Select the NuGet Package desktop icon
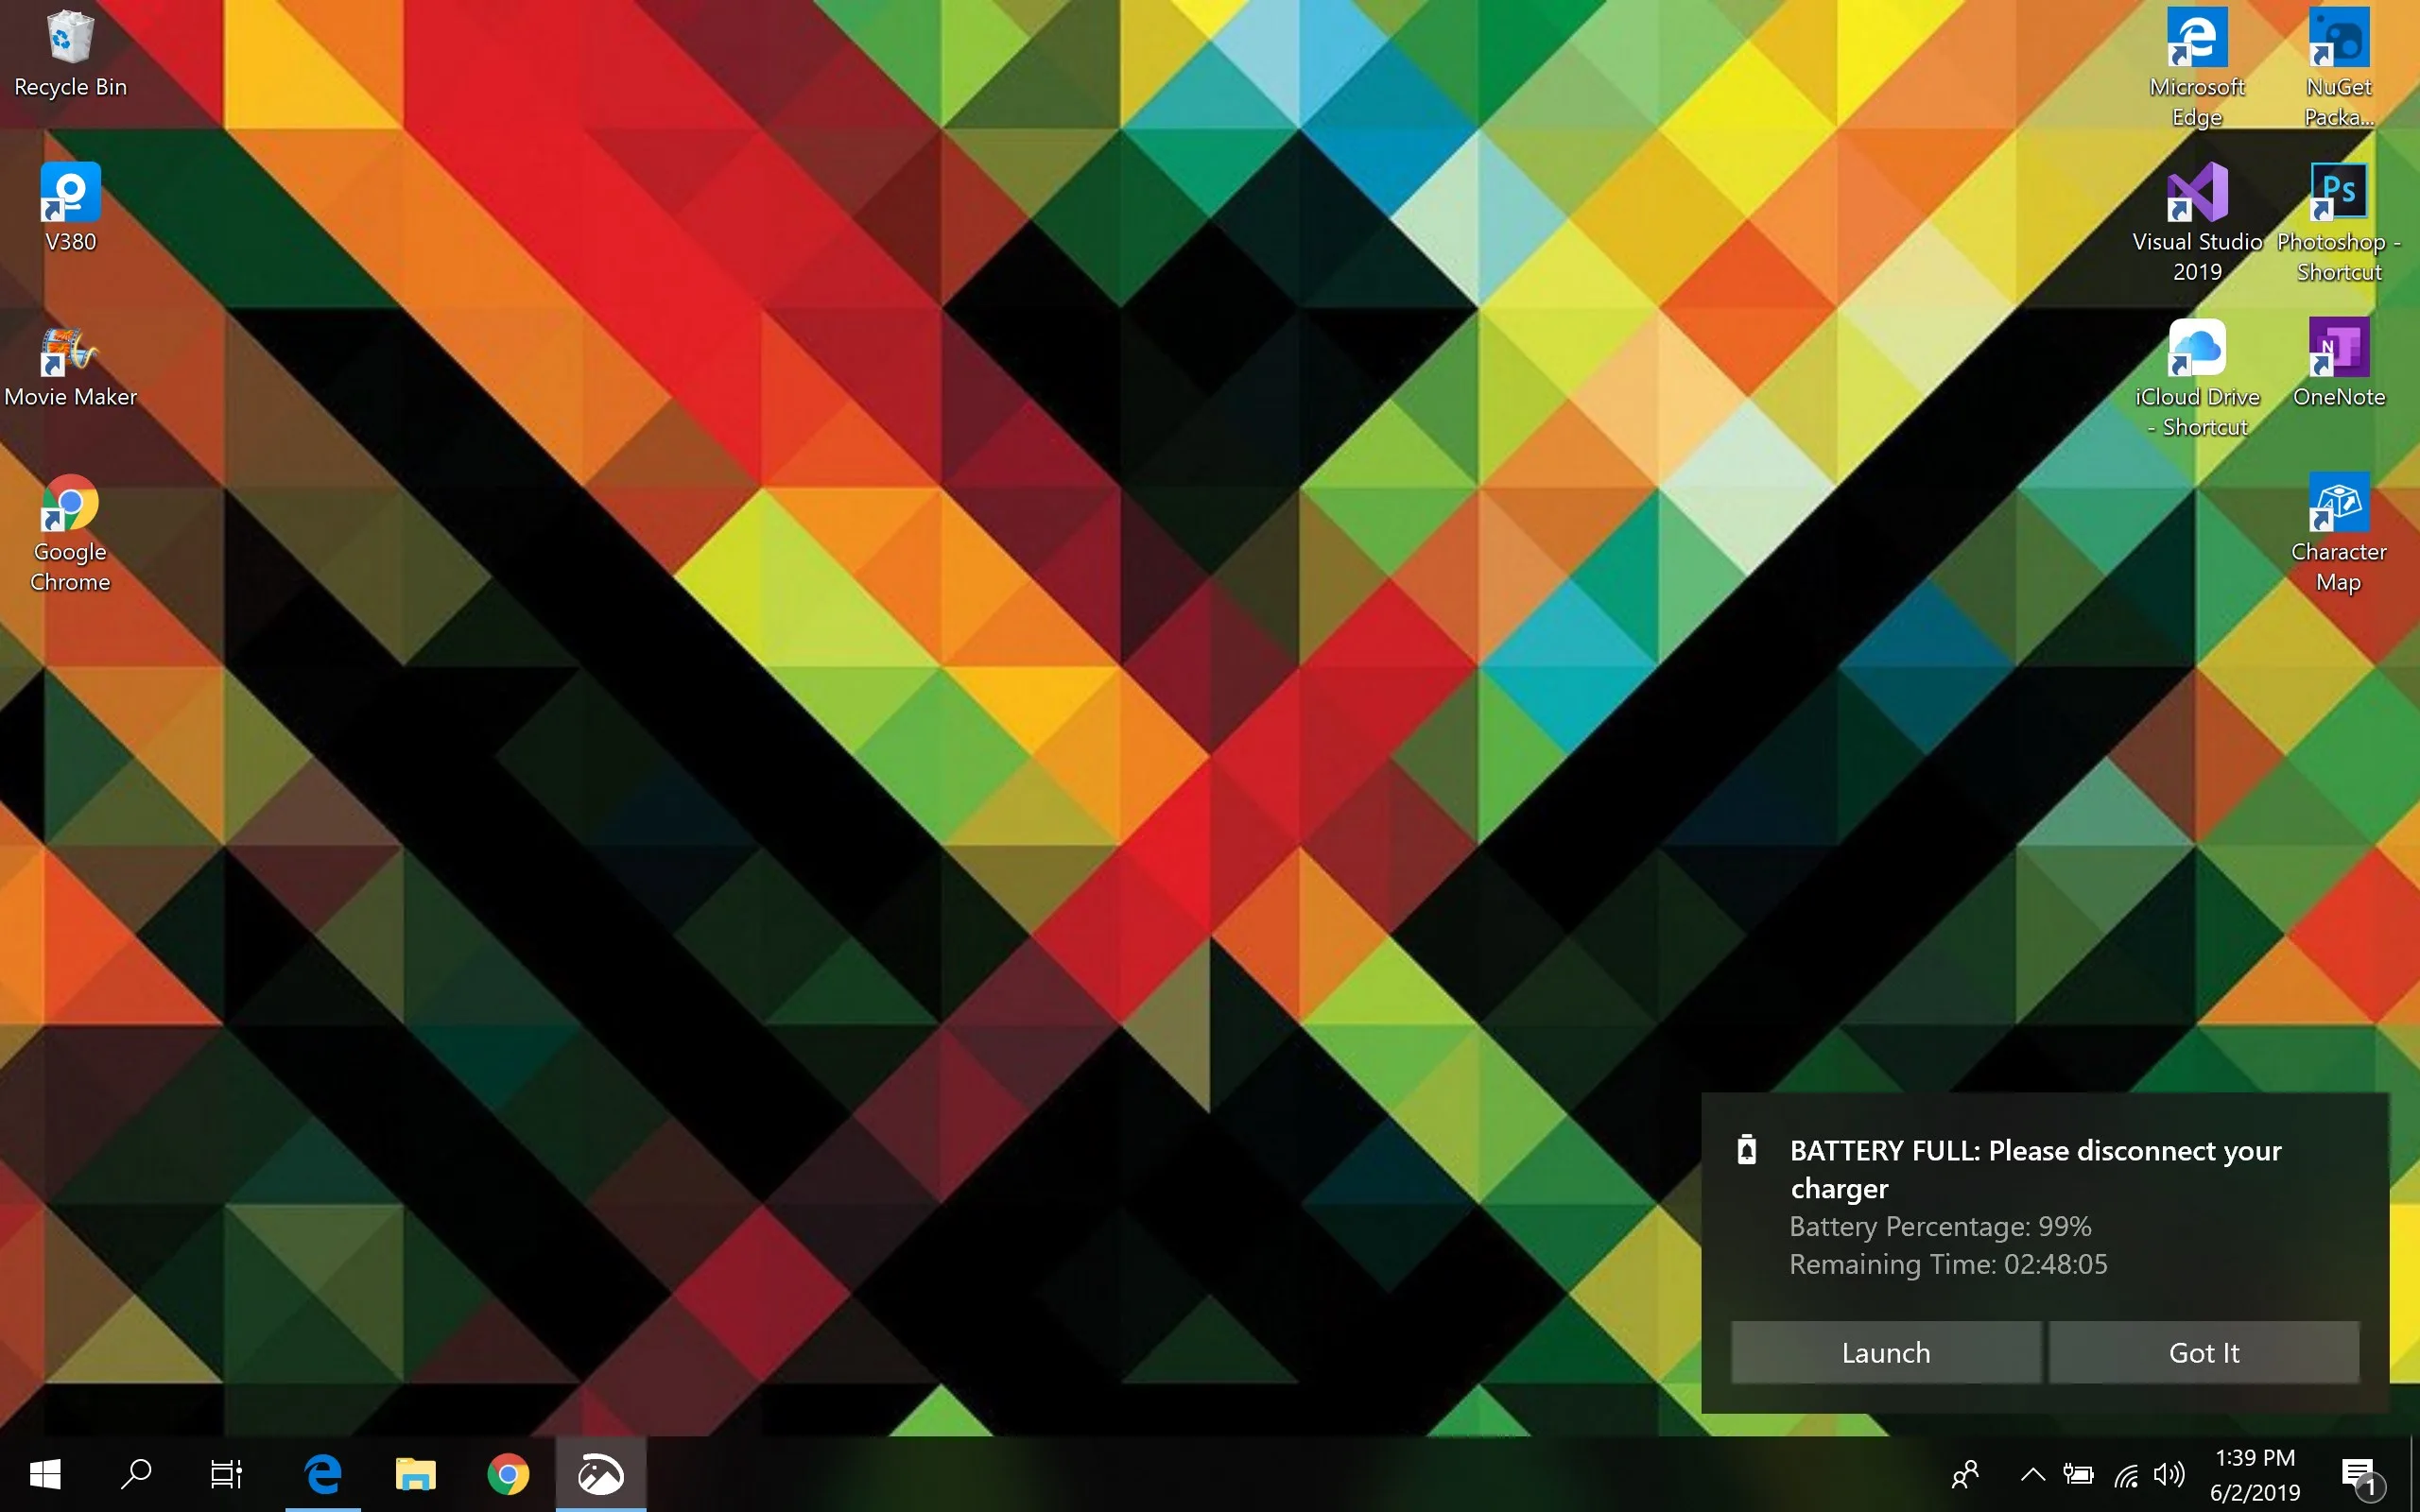 click(x=2339, y=67)
